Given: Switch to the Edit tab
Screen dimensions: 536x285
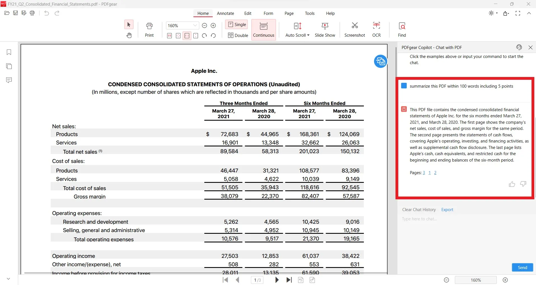Looking at the screenshot, I should click(248, 13).
